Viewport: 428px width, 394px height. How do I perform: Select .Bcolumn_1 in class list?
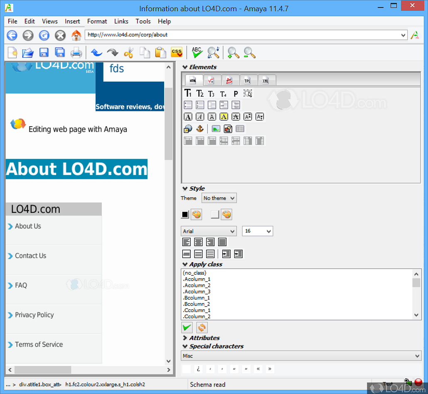(x=197, y=298)
